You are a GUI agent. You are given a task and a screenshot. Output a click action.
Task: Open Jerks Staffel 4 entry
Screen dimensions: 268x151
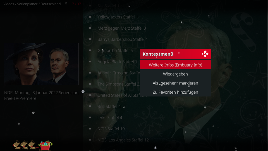point(110,118)
